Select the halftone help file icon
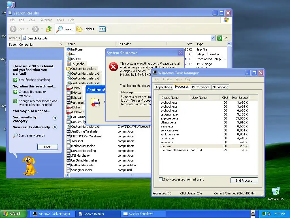The width and height of the screenshot is (290, 218). [x=69, y=49]
